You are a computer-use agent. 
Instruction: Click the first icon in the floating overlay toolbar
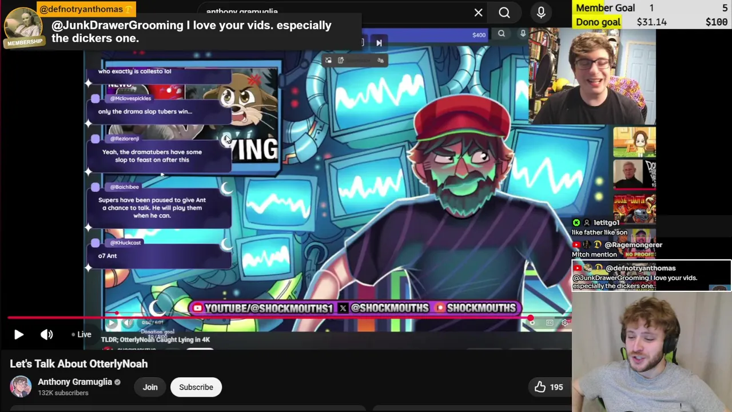click(x=328, y=60)
